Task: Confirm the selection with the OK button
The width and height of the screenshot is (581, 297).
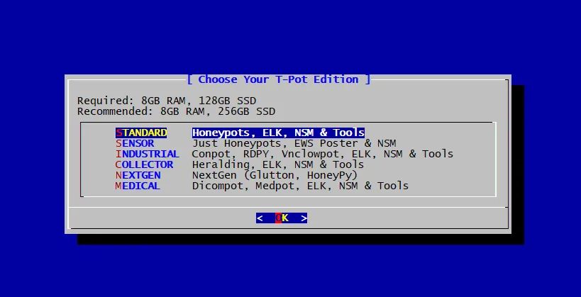Action: pos(282,218)
